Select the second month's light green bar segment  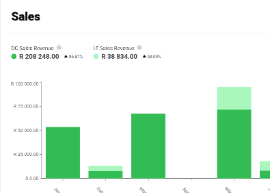pyautogui.click(x=105, y=168)
